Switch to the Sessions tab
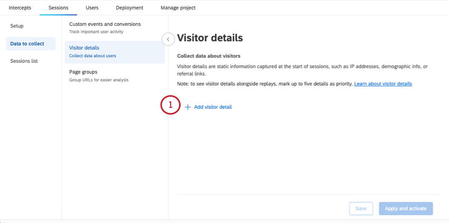The height and width of the screenshot is (223, 449). click(58, 8)
